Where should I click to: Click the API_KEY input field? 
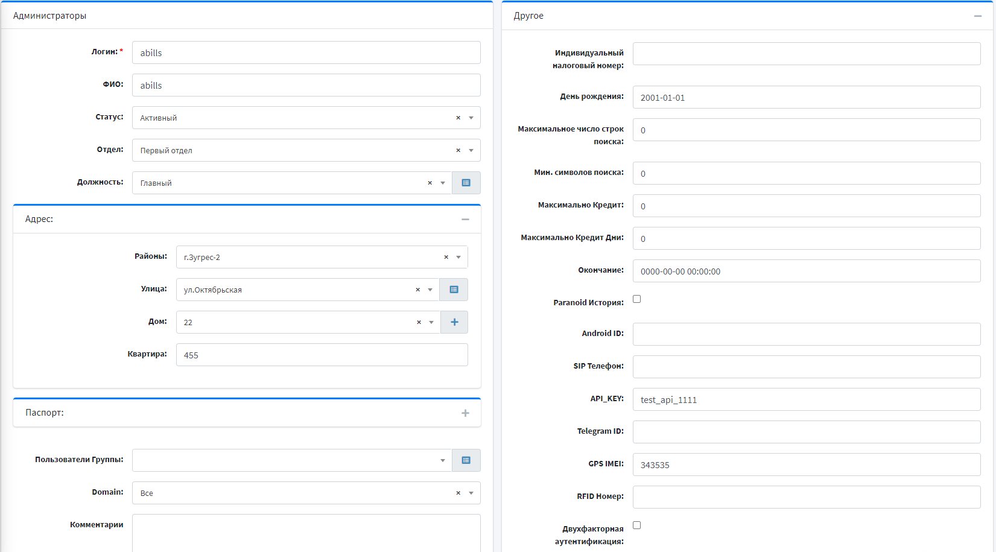pyautogui.click(x=806, y=399)
